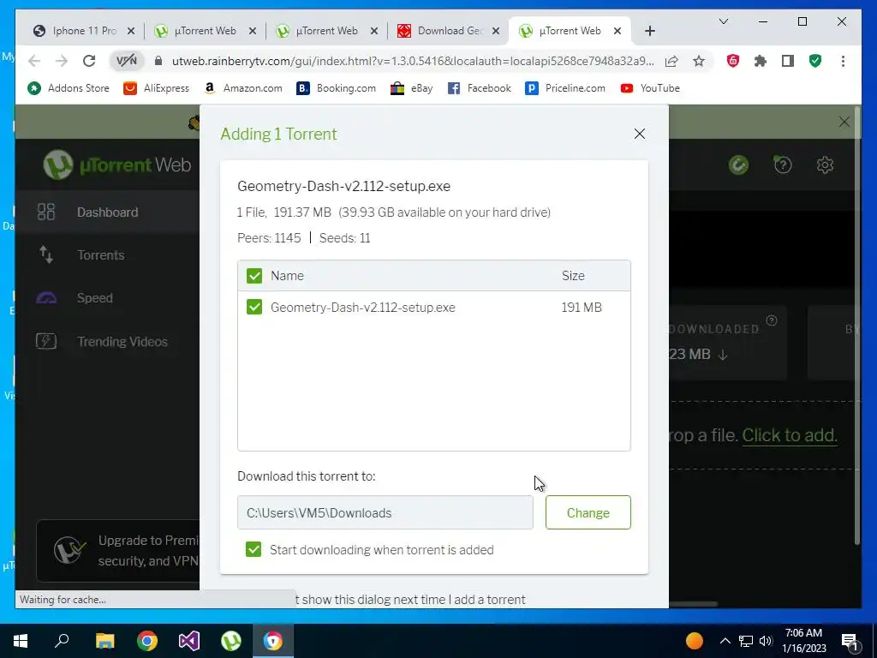Image resolution: width=877 pixels, height=658 pixels.
Task: Close the Download Geo tab
Action: pyautogui.click(x=496, y=31)
